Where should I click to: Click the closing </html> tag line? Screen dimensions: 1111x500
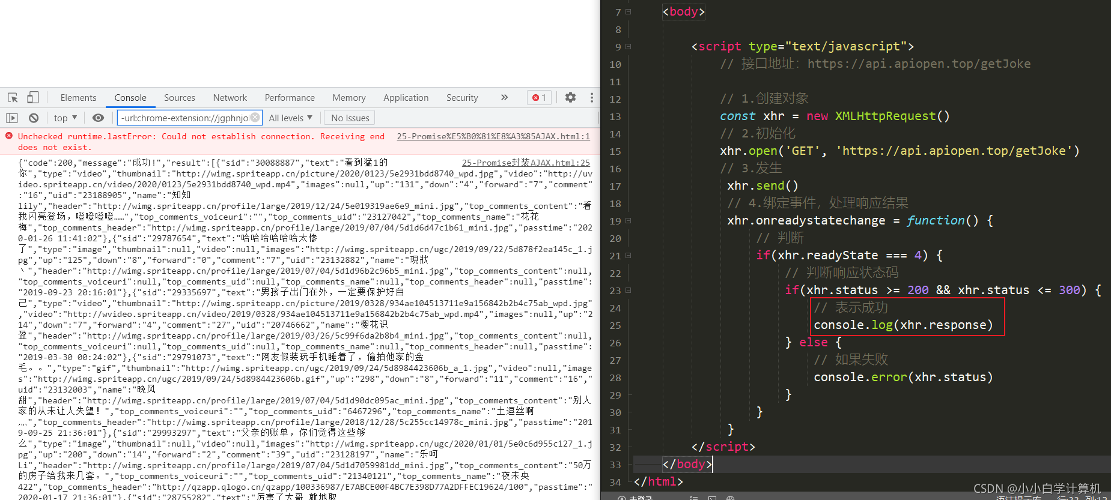[x=659, y=481]
